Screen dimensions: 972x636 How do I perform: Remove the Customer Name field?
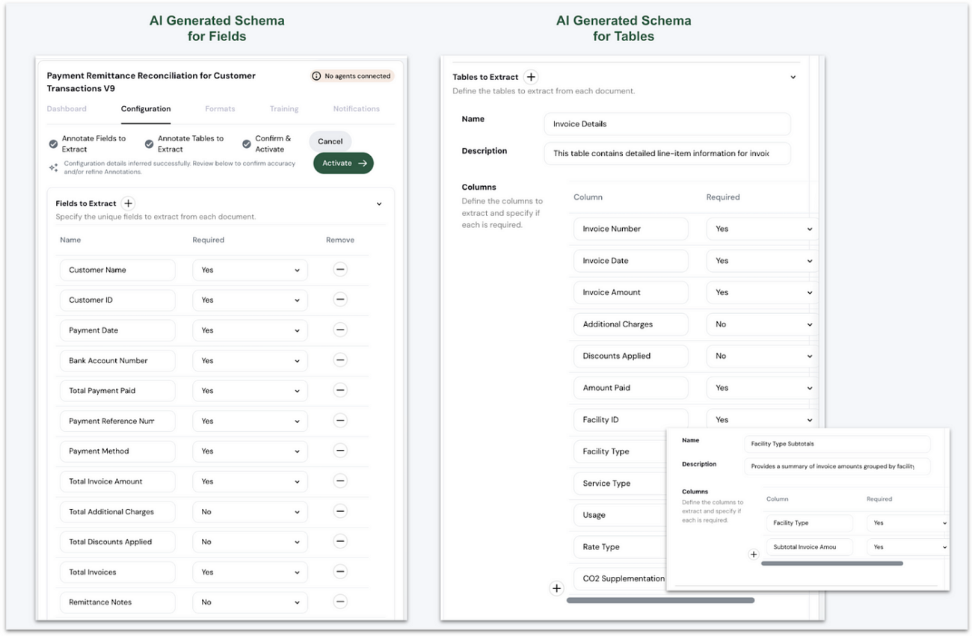tap(340, 270)
